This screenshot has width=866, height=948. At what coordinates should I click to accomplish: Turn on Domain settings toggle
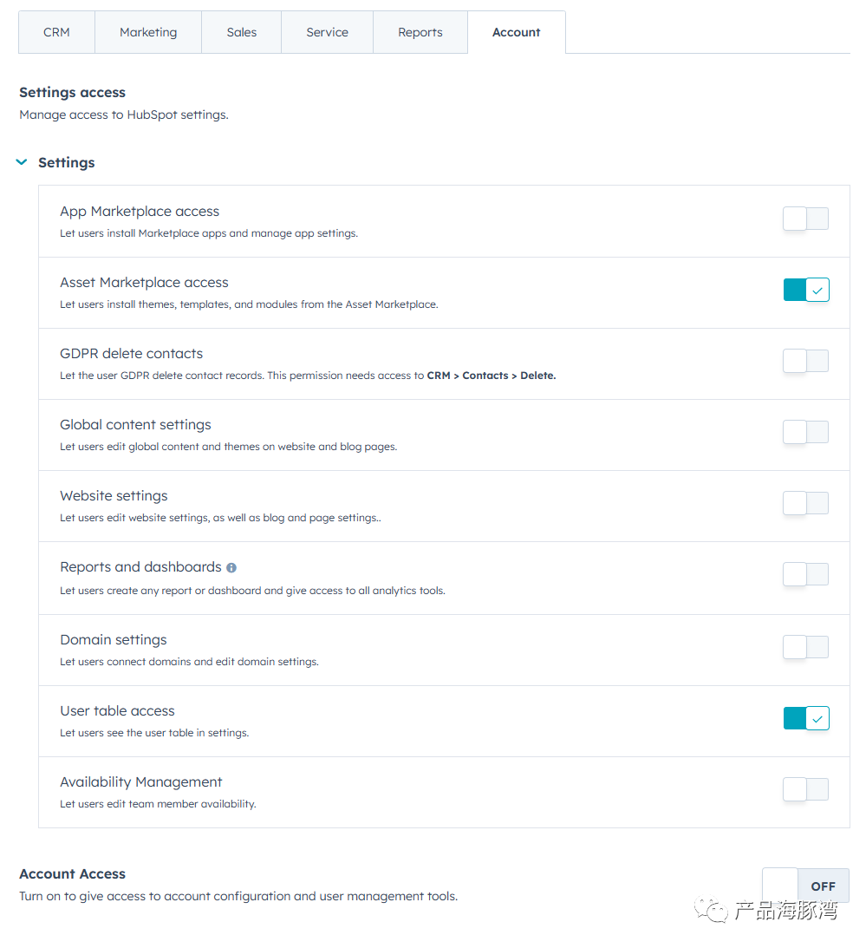click(805, 647)
